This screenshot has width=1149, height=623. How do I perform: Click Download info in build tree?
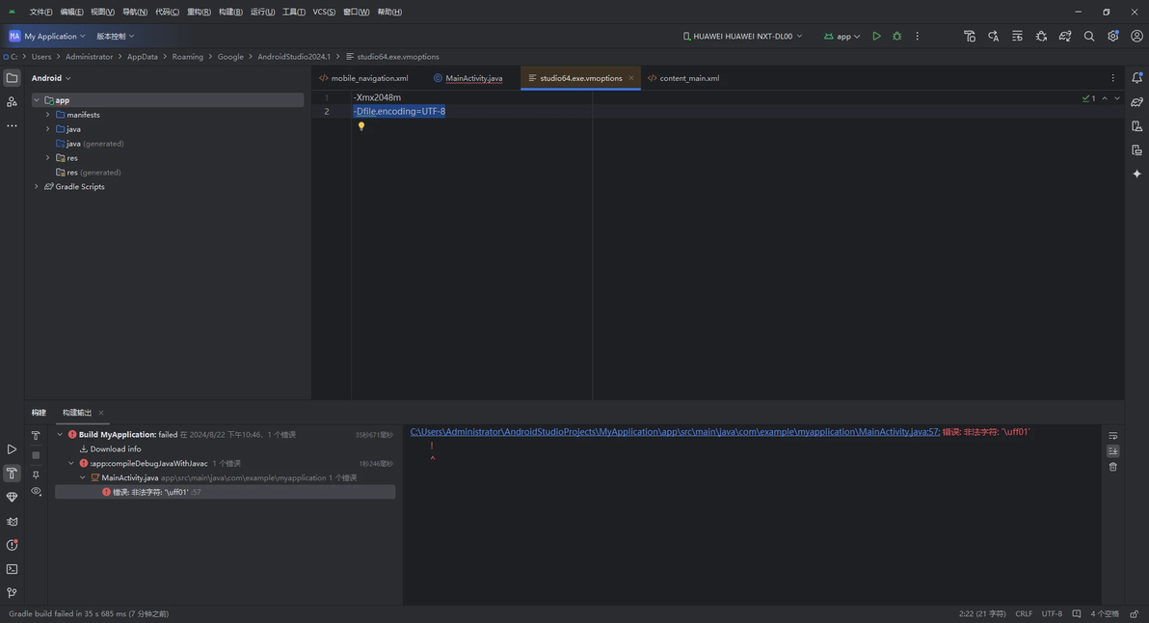pos(116,448)
